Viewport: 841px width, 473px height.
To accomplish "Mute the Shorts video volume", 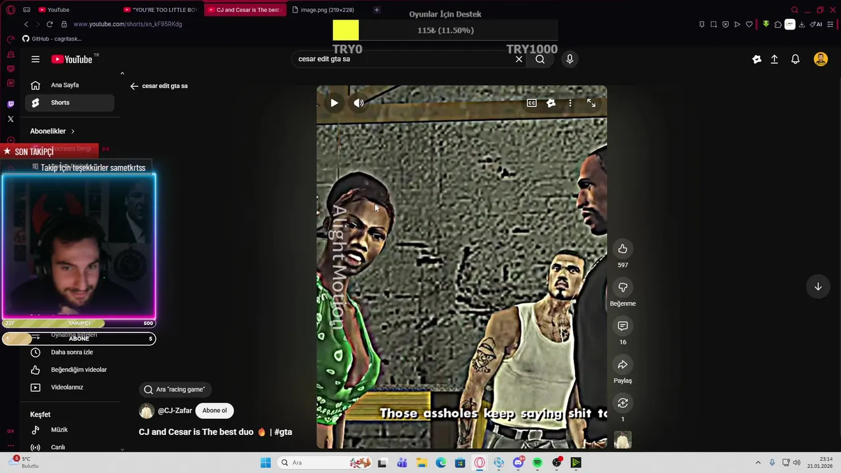I will [x=359, y=103].
